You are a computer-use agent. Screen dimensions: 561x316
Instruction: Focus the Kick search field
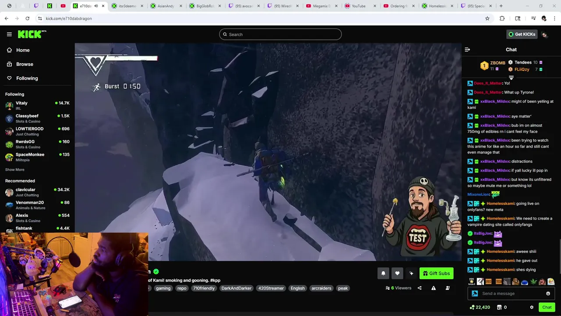[280, 34]
